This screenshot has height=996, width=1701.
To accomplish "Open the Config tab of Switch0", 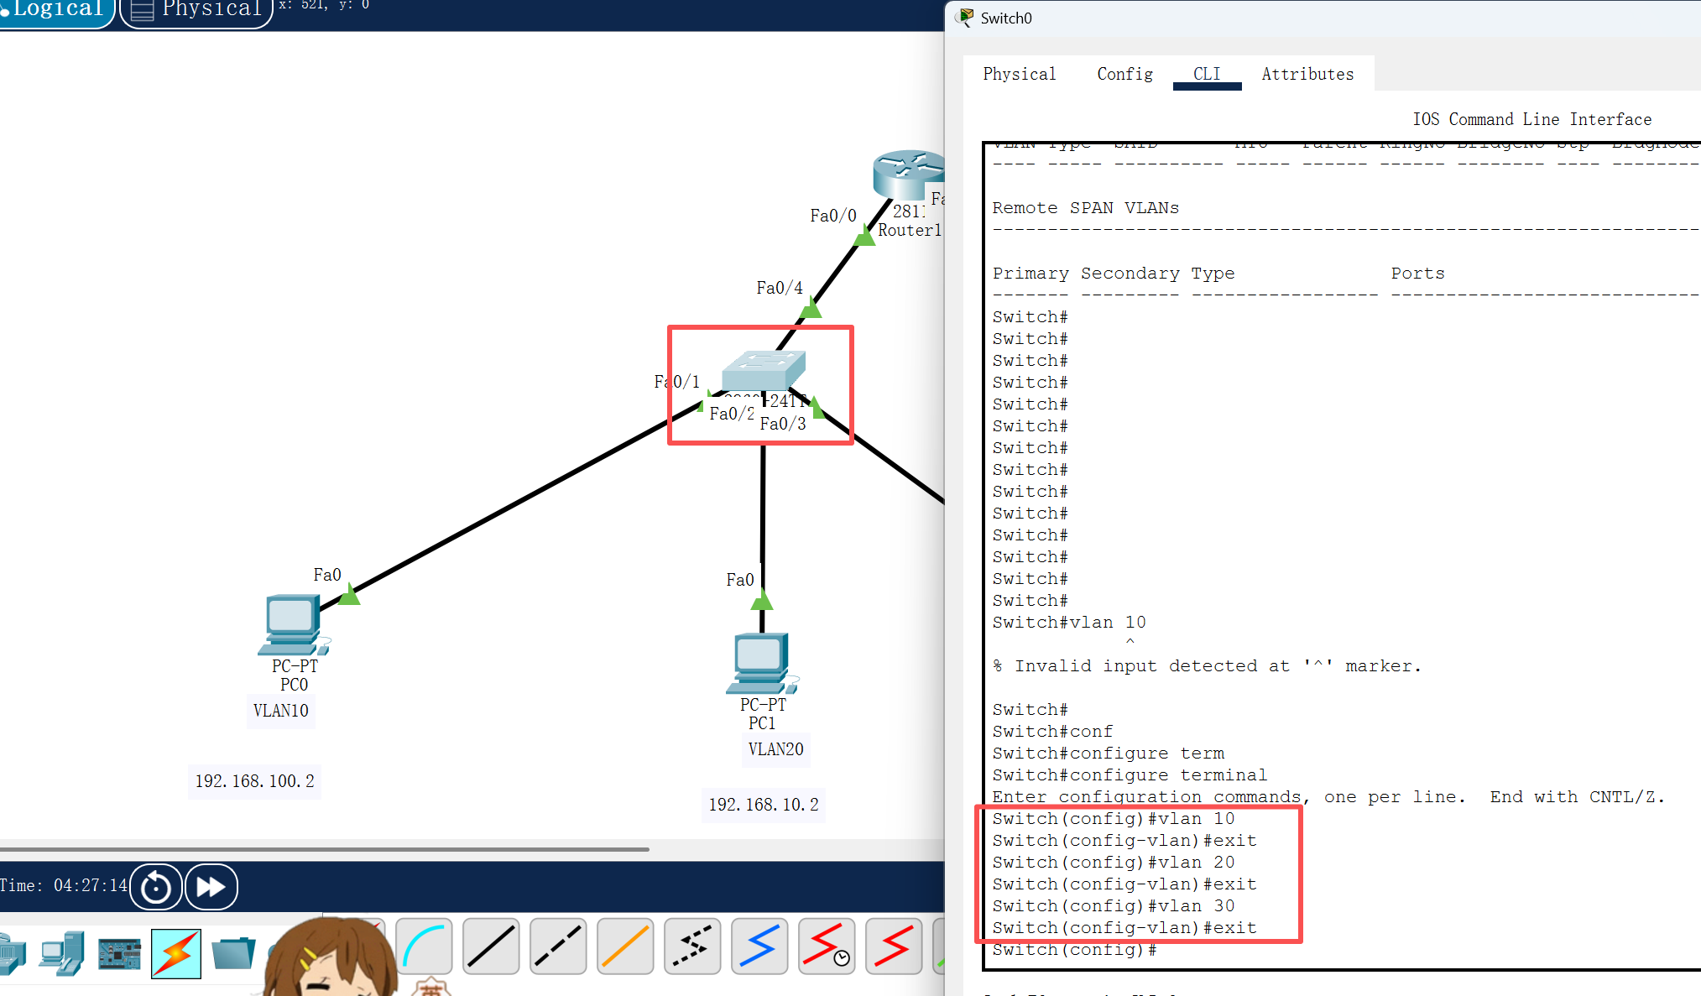I will [1124, 74].
